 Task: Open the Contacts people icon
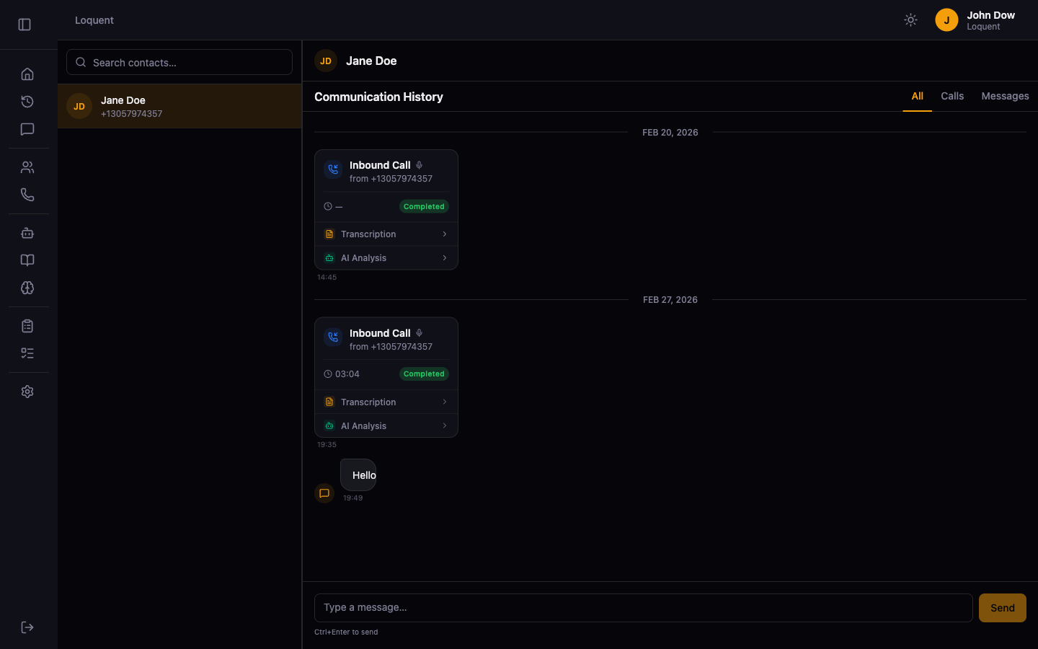tap(27, 167)
